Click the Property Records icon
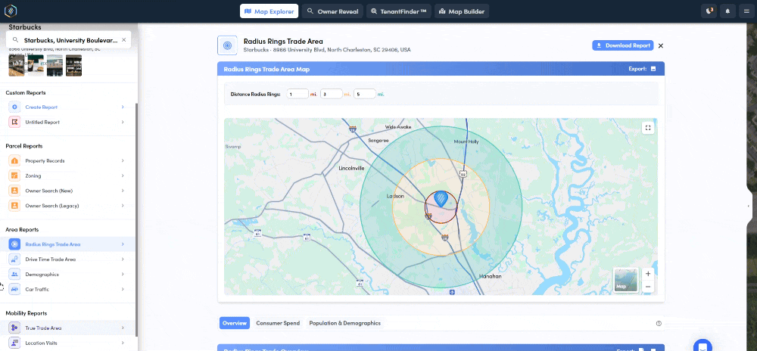The height and width of the screenshot is (351, 757). coord(14,160)
